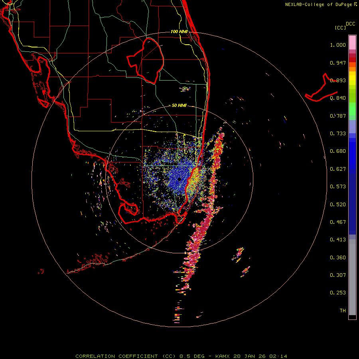Click the 0.840 scale value
The height and width of the screenshot is (359, 359).
tap(338, 98)
